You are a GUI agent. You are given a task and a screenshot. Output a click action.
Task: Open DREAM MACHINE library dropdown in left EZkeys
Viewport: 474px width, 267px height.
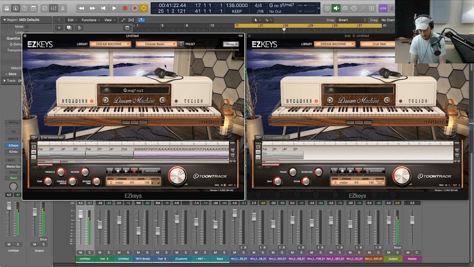[110, 44]
